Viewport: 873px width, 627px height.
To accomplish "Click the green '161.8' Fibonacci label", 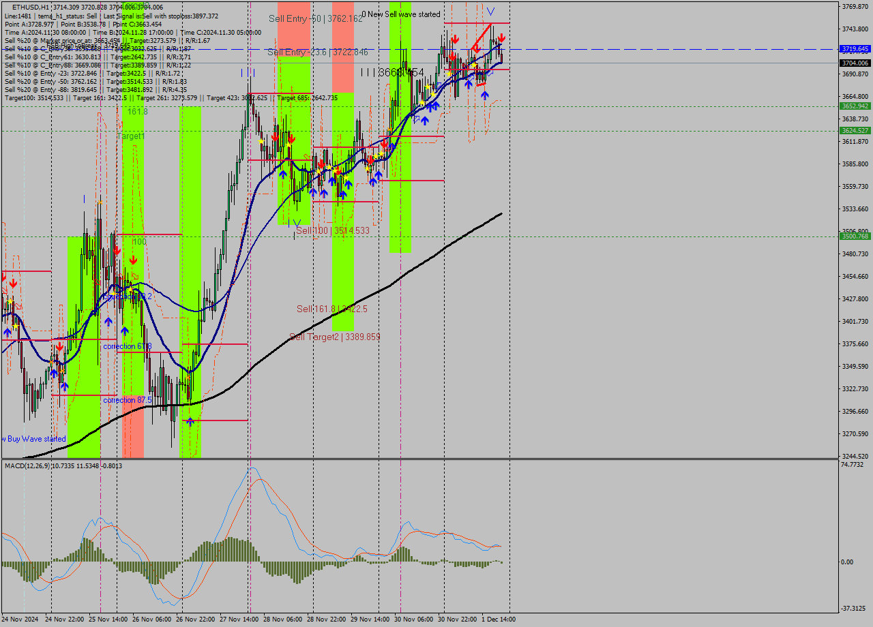I will coord(137,111).
